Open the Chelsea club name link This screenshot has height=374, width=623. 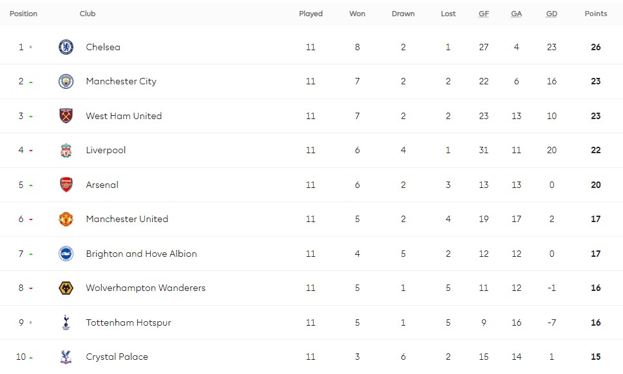pos(103,47)
